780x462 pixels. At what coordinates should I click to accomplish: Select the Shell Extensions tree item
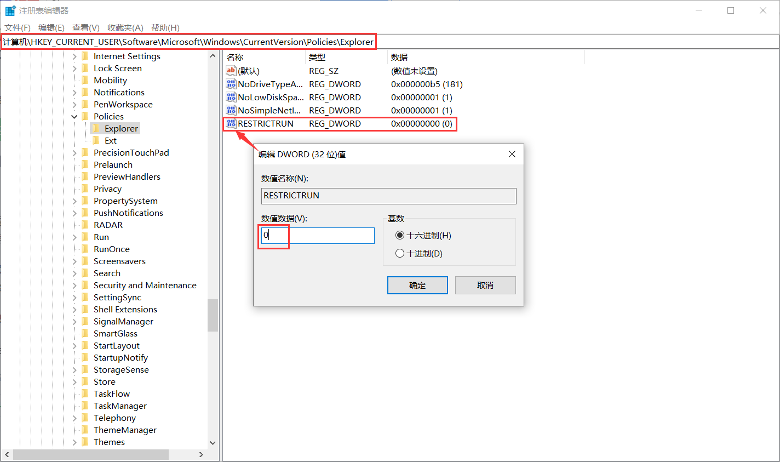point(125,309)
